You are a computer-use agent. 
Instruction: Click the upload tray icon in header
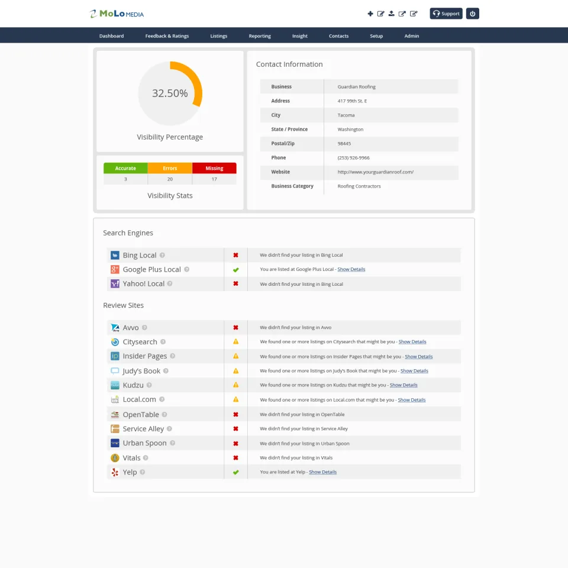click(x=391, y=14)
